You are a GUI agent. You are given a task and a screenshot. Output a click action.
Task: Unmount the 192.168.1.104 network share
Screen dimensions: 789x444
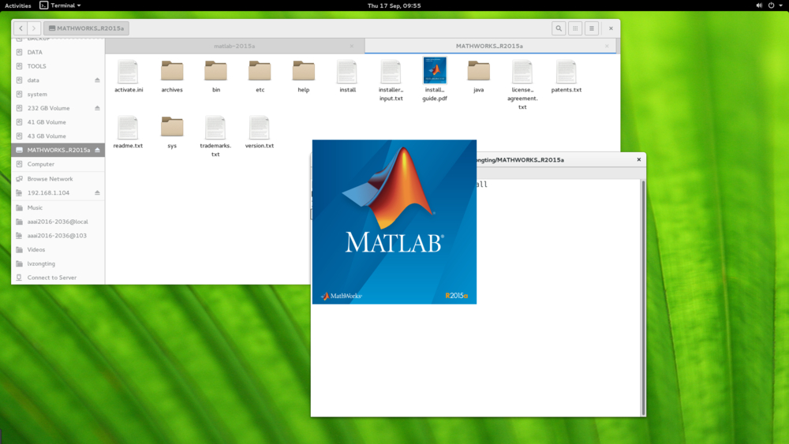pyautogui.click(x=98, y=192)
